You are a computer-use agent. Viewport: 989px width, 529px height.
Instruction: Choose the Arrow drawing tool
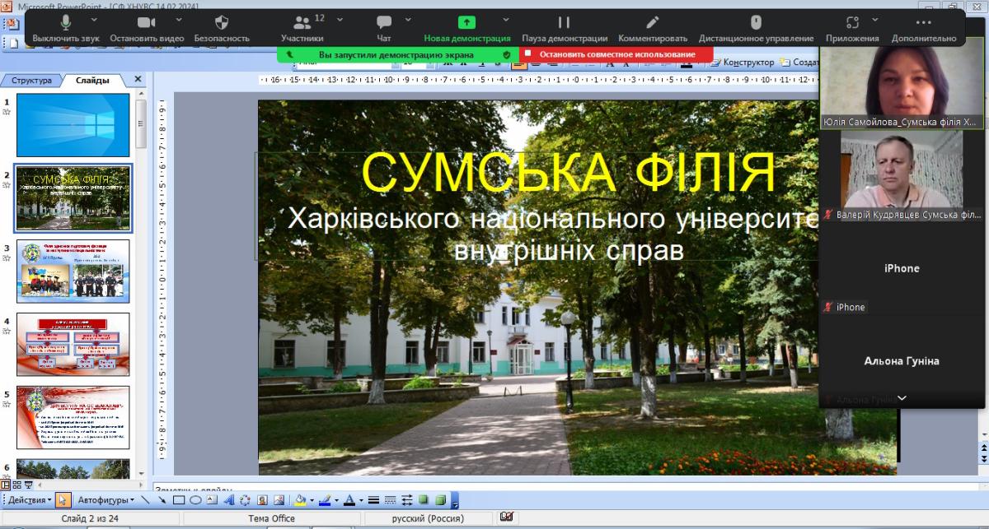tap(162, 500)
